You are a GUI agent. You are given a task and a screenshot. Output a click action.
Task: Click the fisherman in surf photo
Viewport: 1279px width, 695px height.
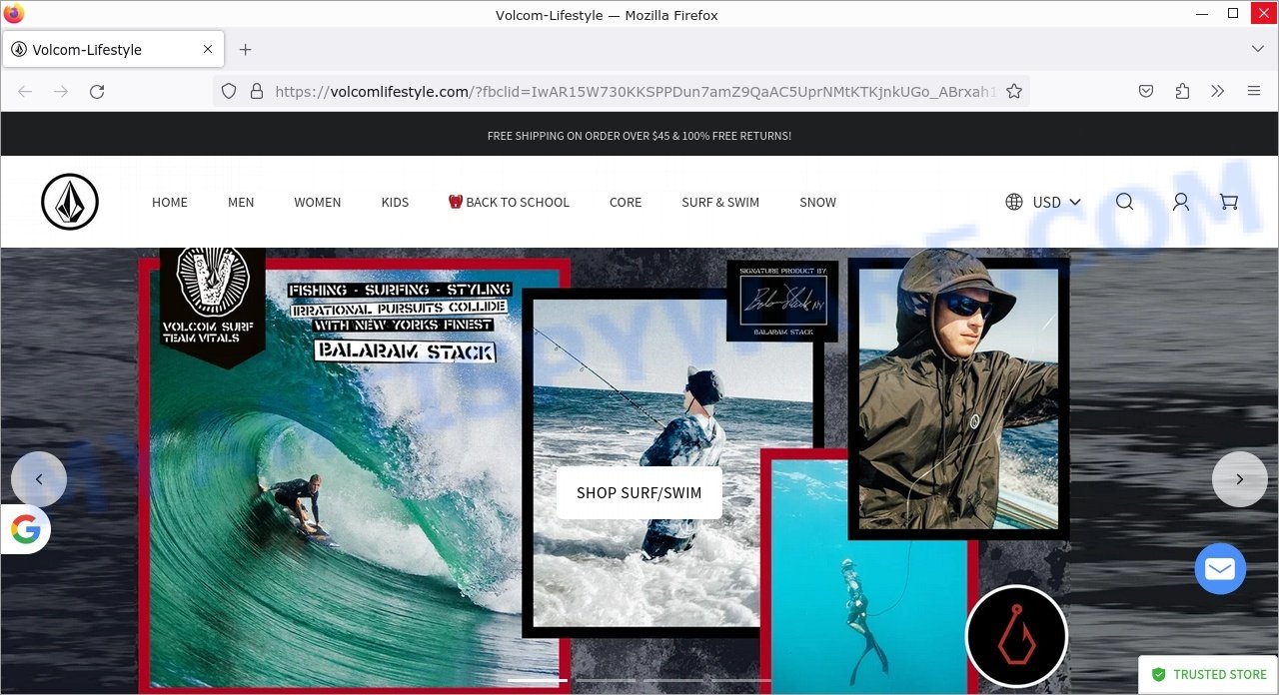[x=671, y=463]
